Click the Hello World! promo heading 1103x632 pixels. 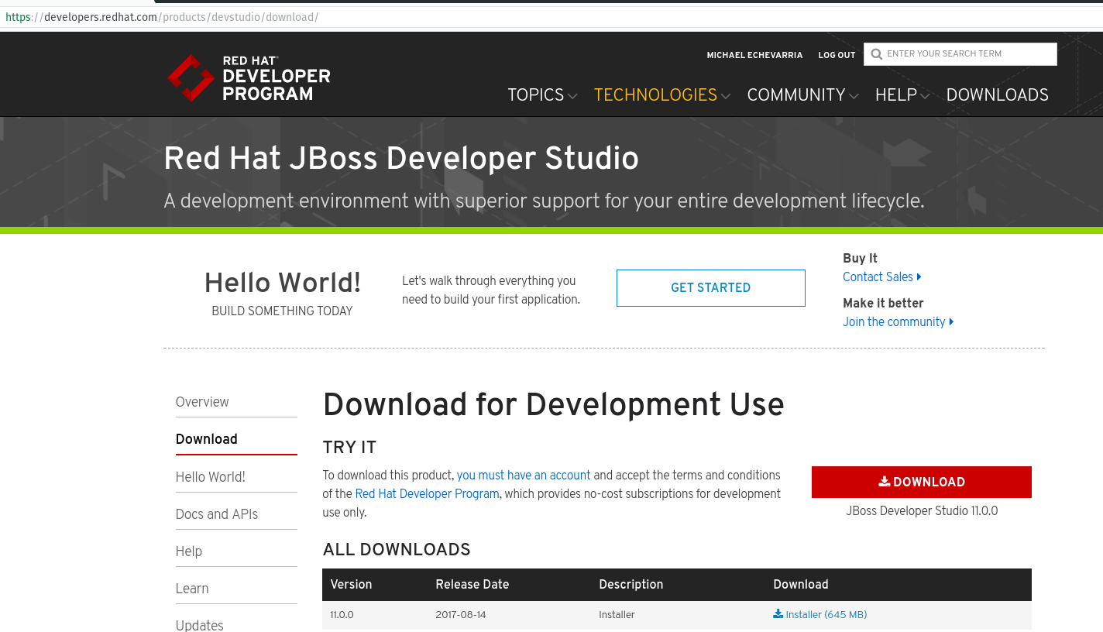(283, 283)
